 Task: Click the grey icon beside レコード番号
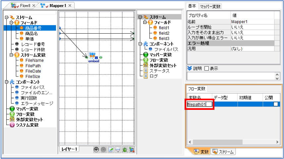click(x=17, y=44)
